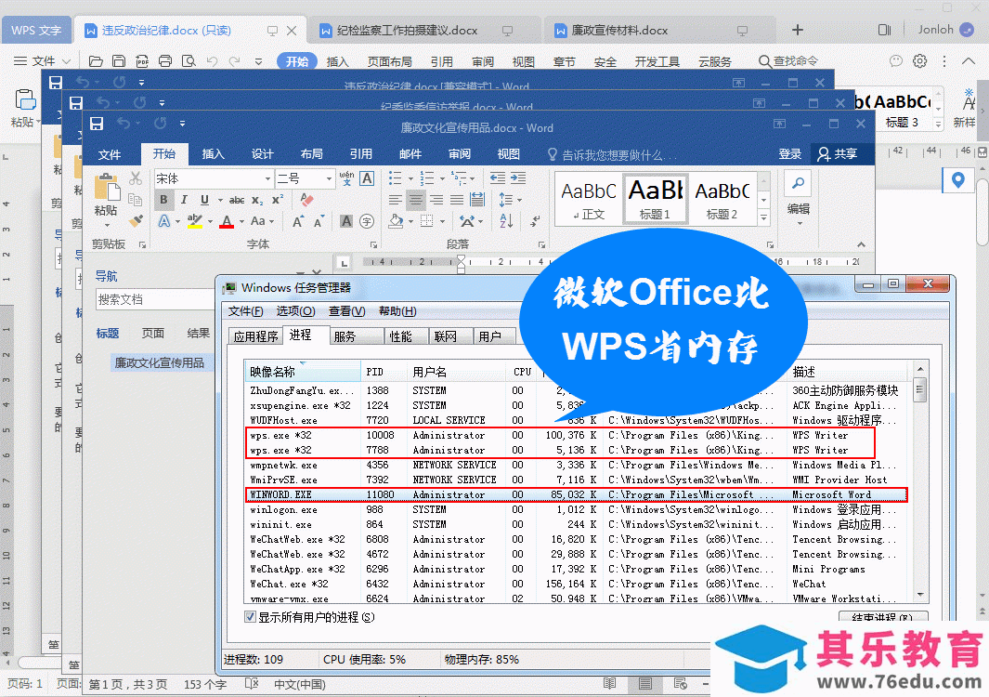Click the WPS Print icon

point(165,61)
